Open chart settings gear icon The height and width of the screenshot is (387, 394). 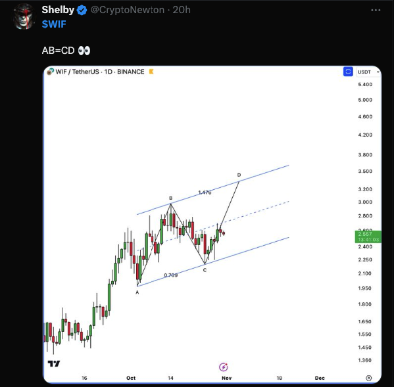368,378
